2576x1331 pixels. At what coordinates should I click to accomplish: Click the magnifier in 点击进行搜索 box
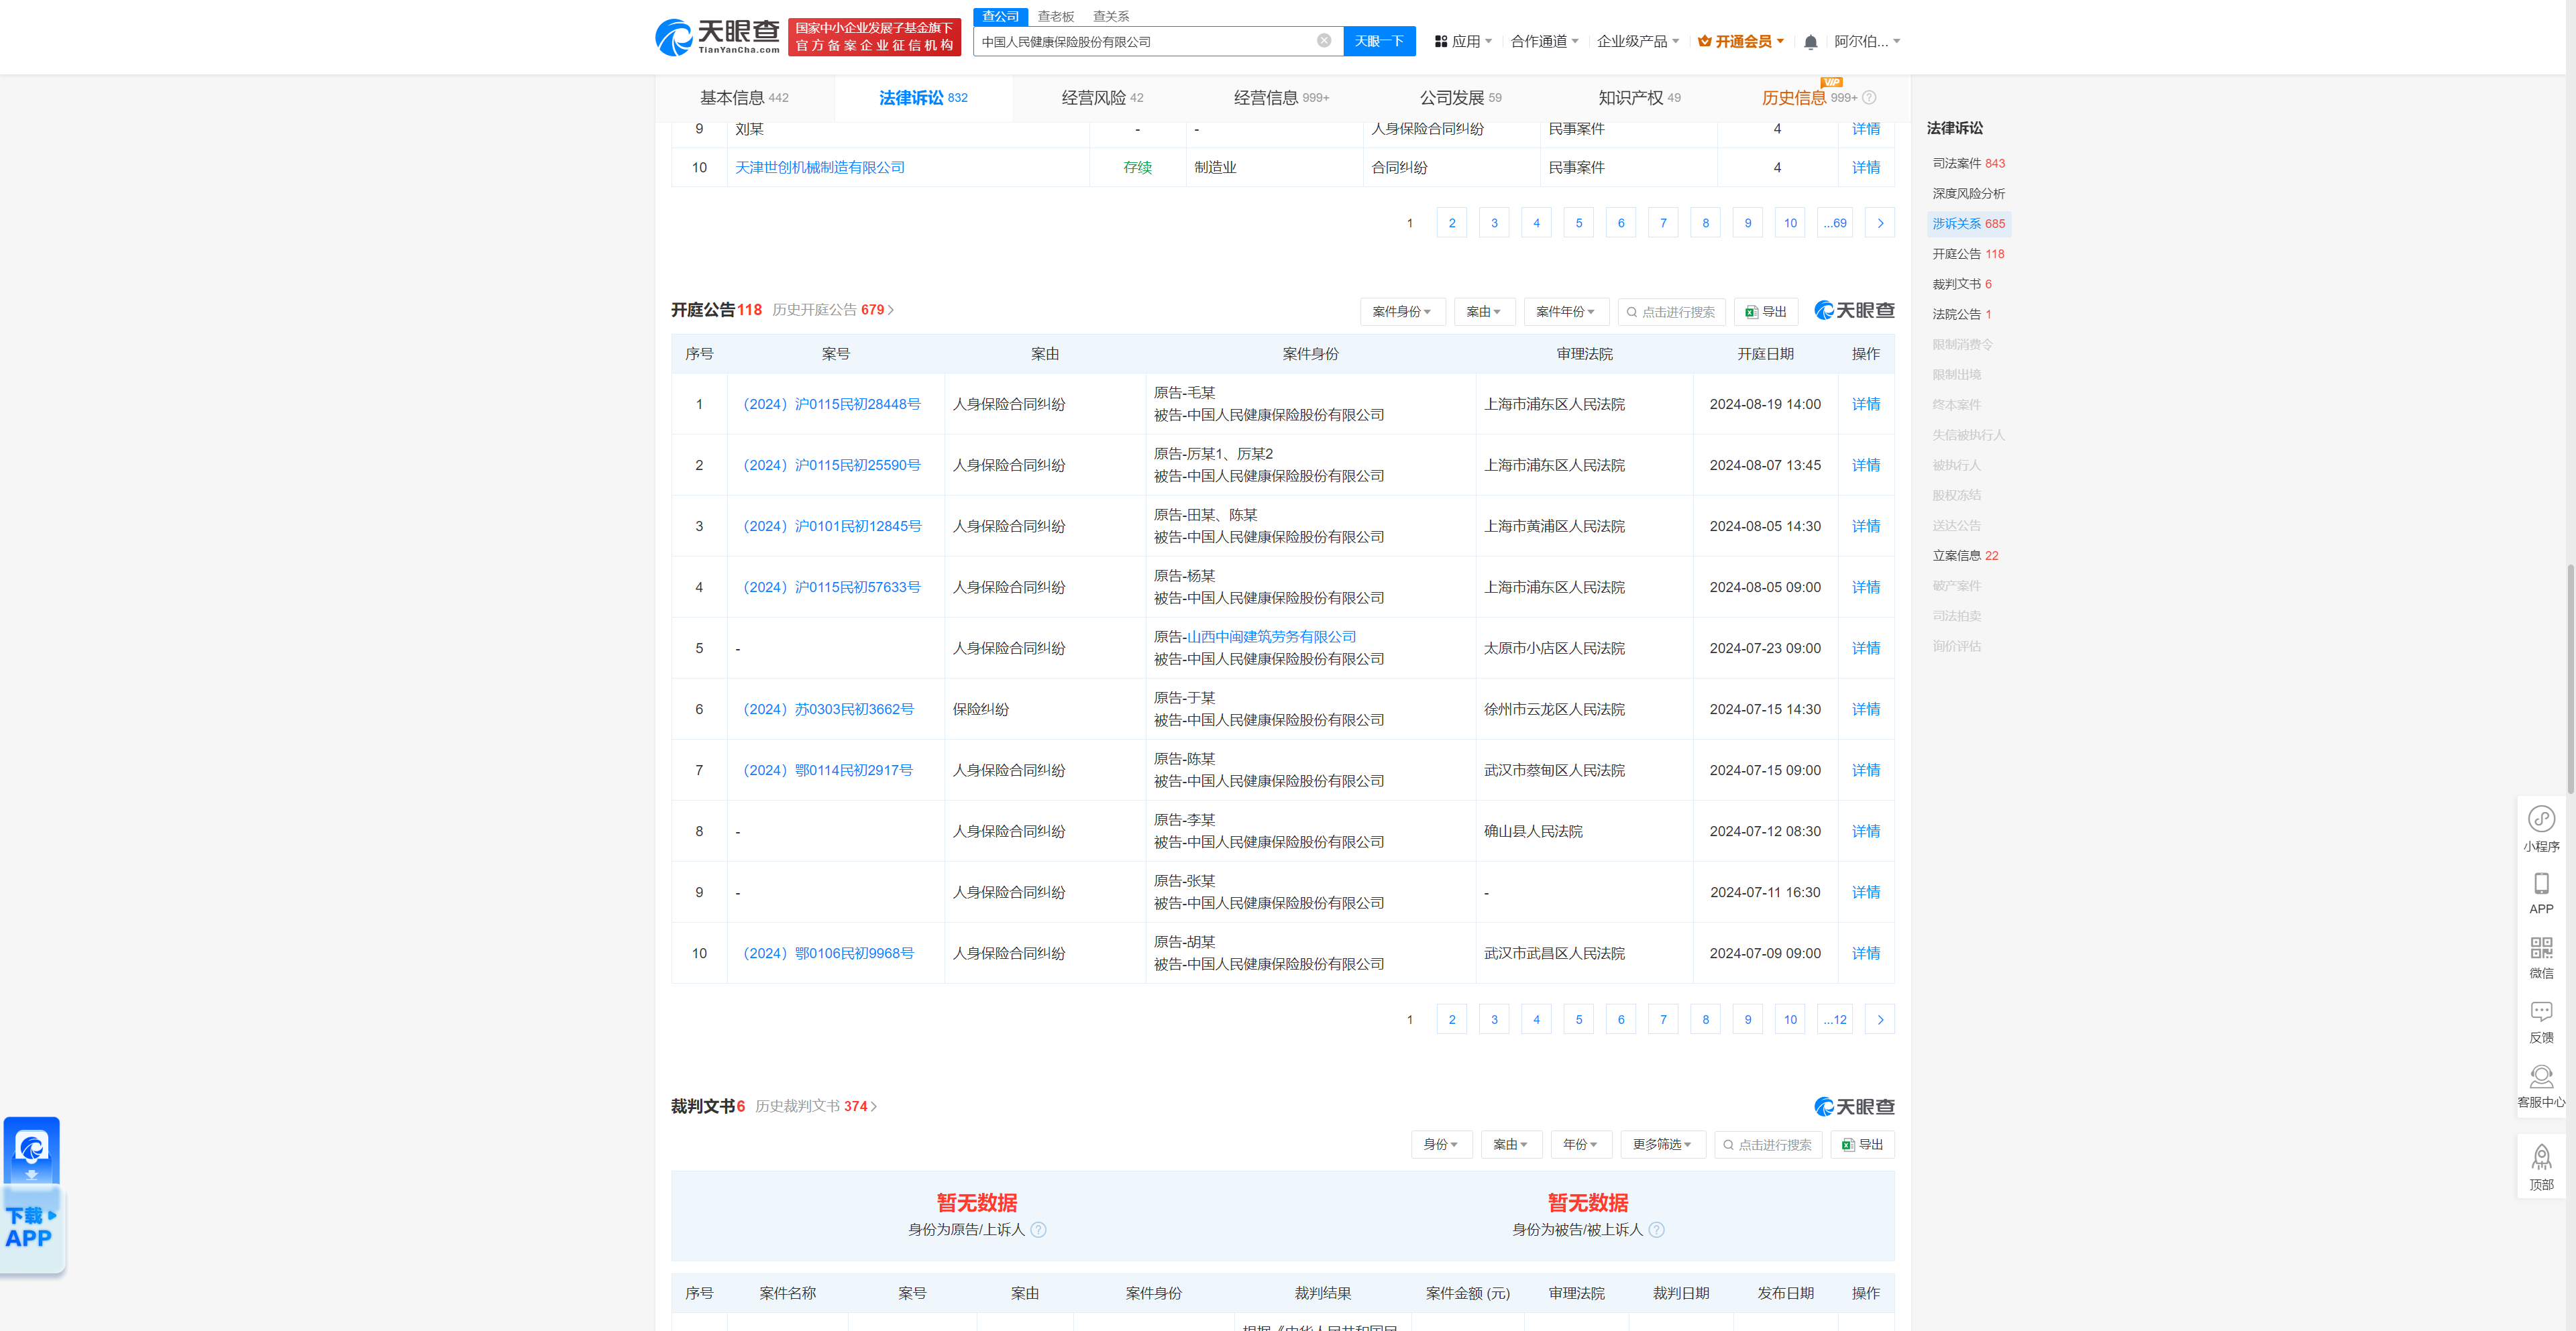coord(1631,310)
